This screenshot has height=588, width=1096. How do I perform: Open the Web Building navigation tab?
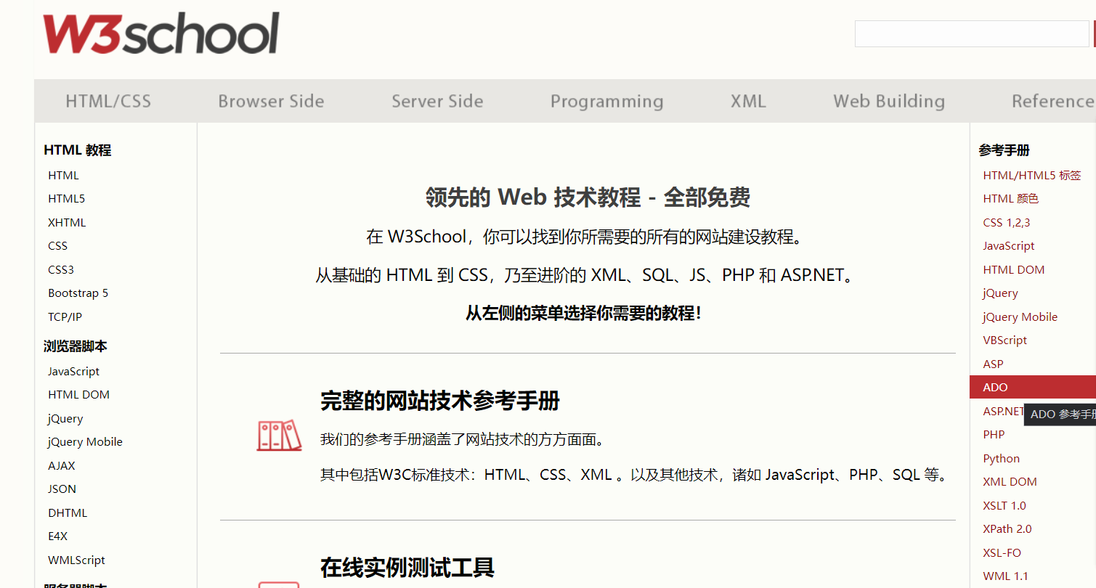[889, 102]
